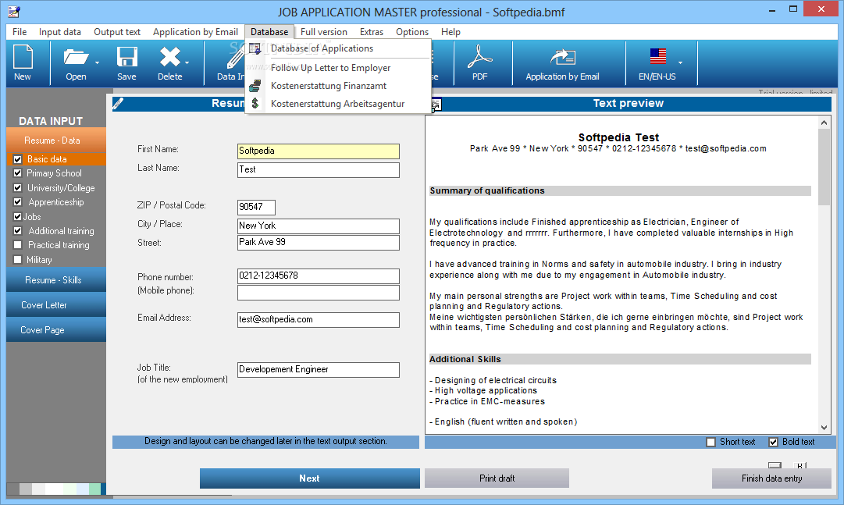Click the Last Name input field

point(318,169)
